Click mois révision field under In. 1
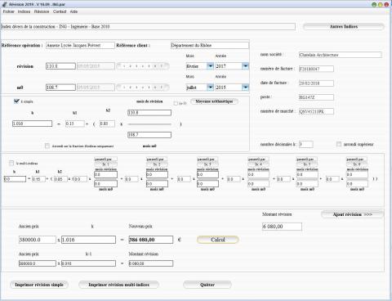 pos(105,174)
